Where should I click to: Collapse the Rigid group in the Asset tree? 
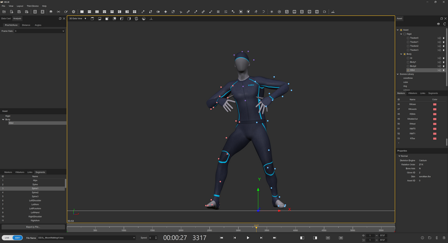[x=401, y=34]
